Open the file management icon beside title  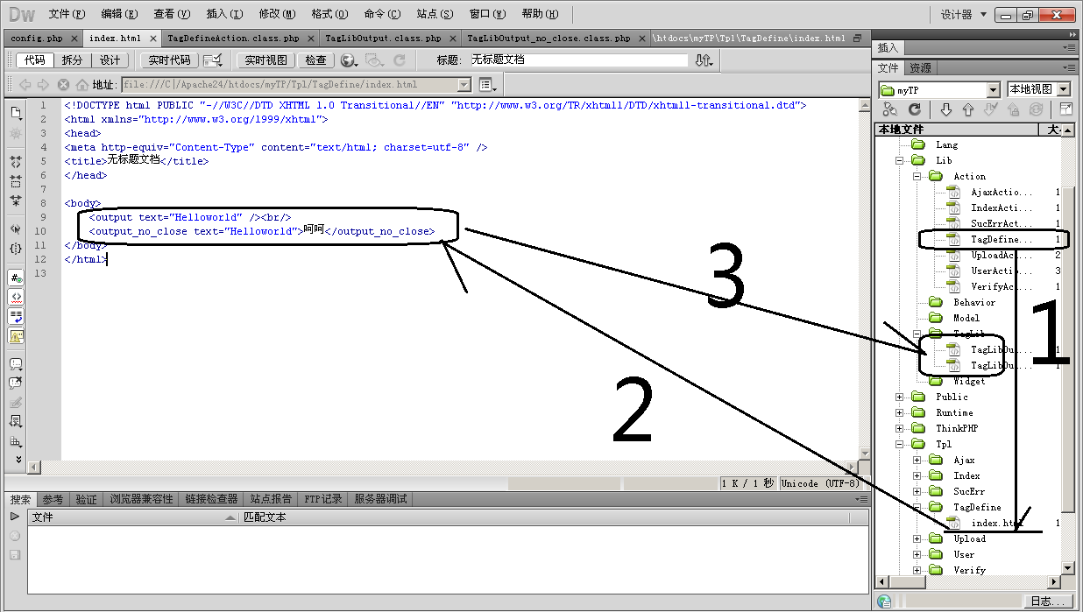[x=704, y=60]
